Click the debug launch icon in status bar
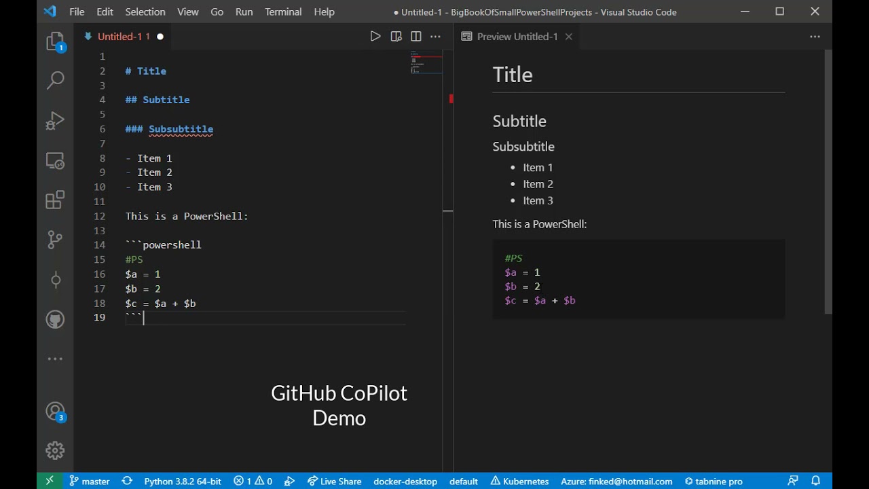Image resolution: width=869 pixels, height=489 pixels. (x=290, y=481)
